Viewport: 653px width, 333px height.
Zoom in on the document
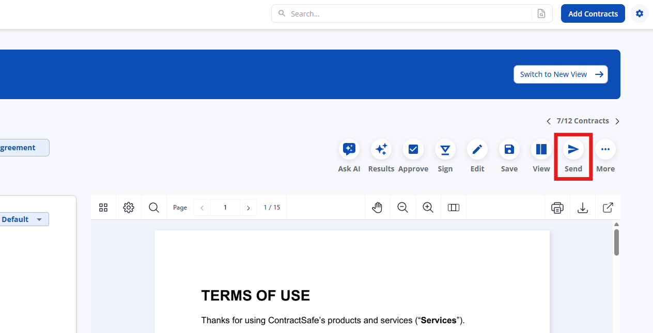[428, 208]
